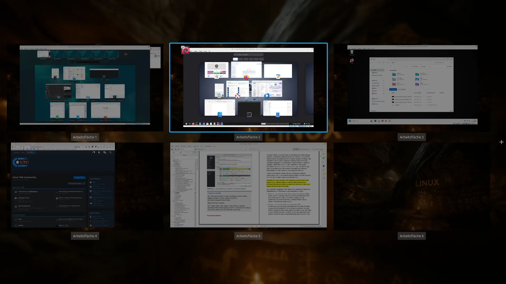Select the Windows VM window on Arbeitsfläche 3

click(412, 84)
